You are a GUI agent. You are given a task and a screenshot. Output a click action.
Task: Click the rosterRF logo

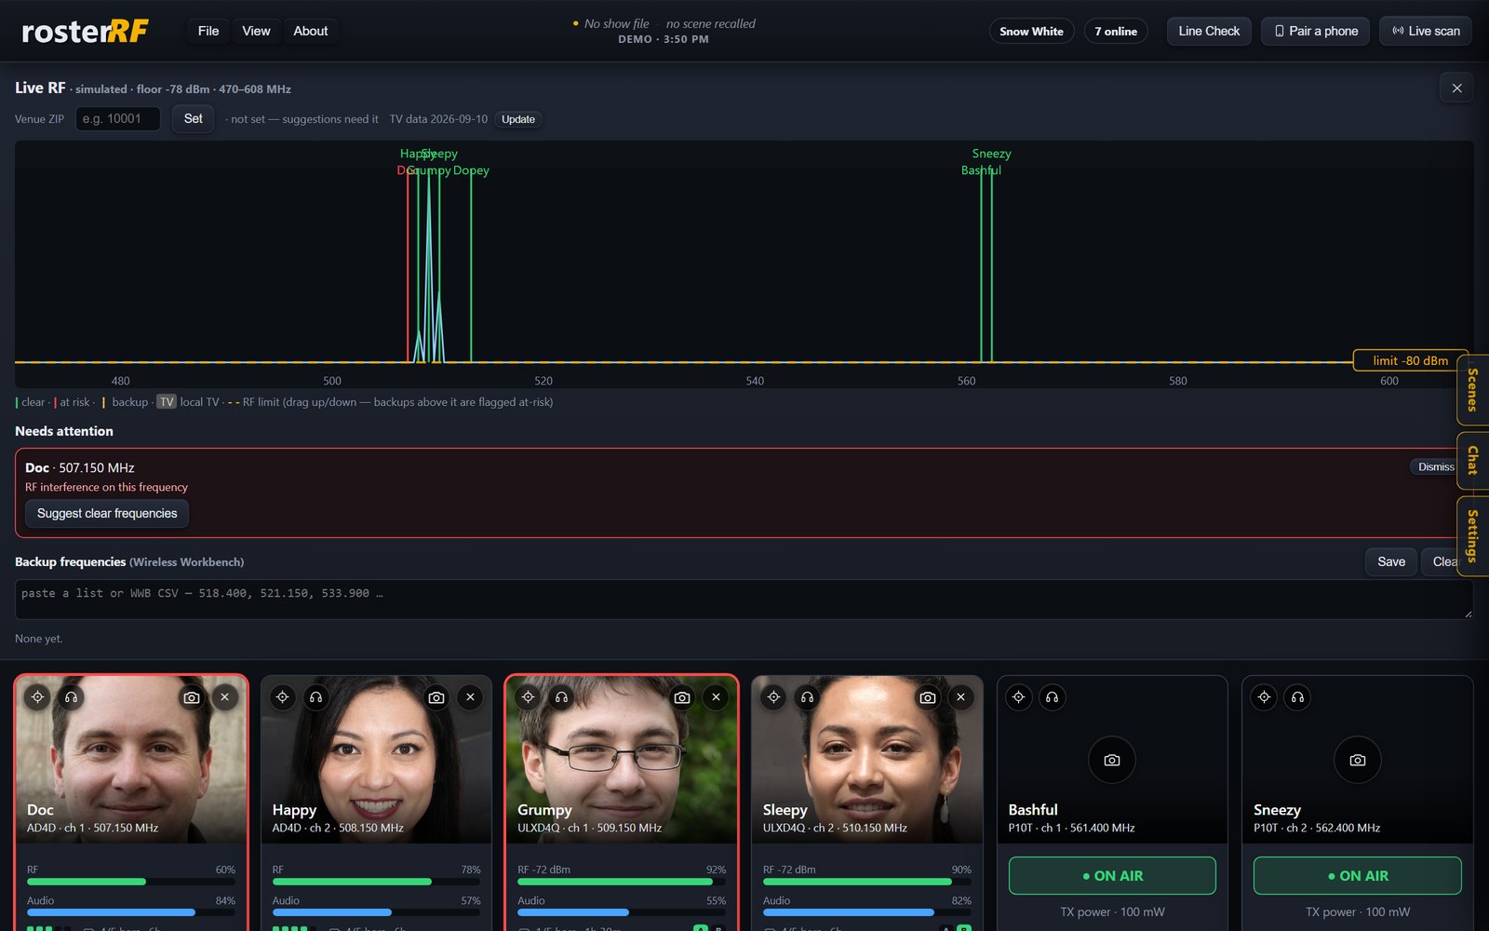[x=85, y=31]
